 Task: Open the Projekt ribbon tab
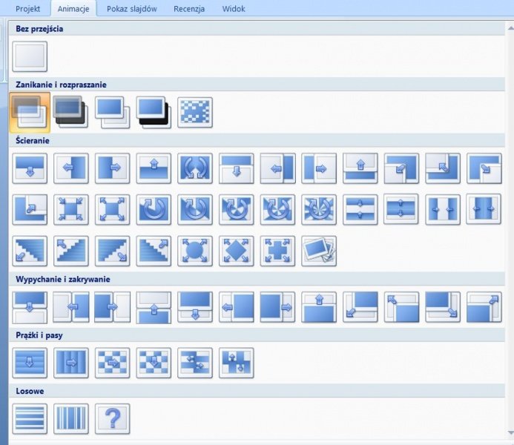[27, 9]
